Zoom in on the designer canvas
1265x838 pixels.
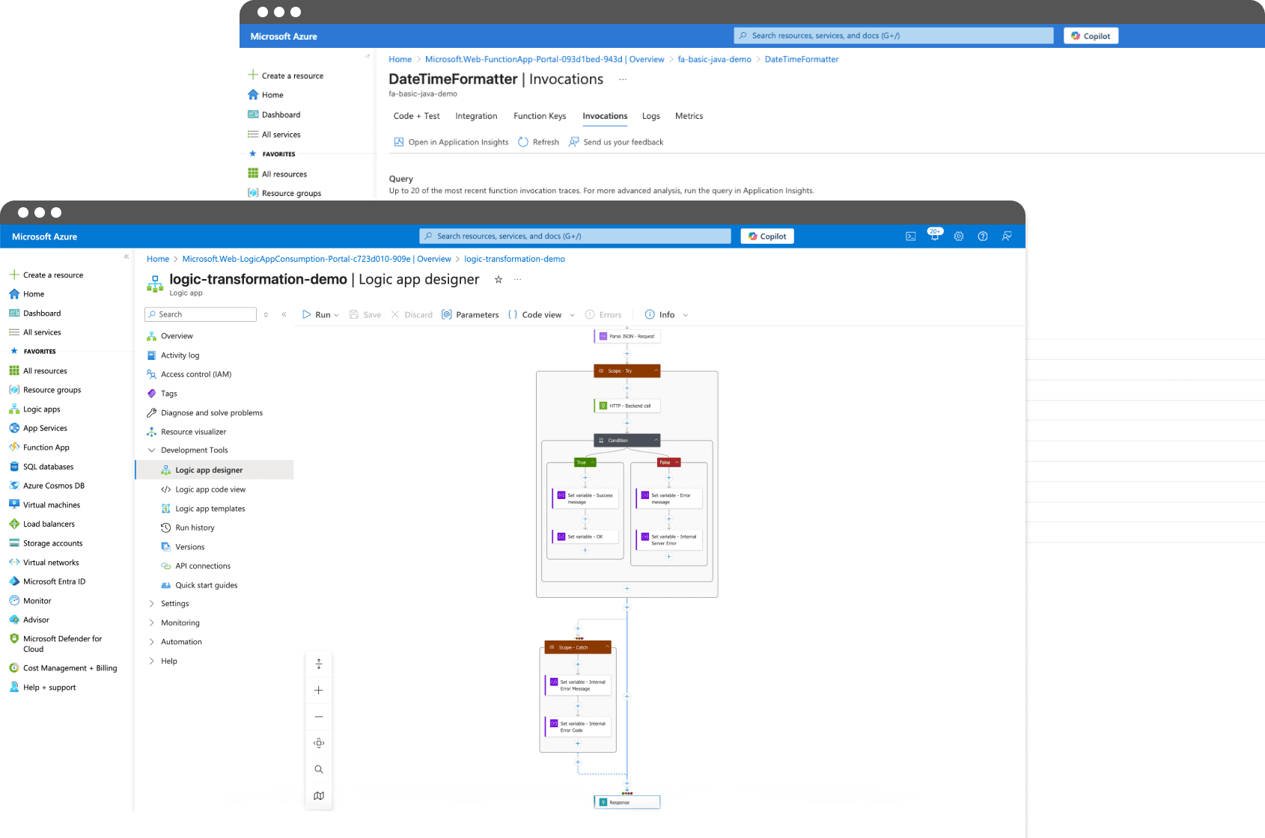(x=319, y=691)
